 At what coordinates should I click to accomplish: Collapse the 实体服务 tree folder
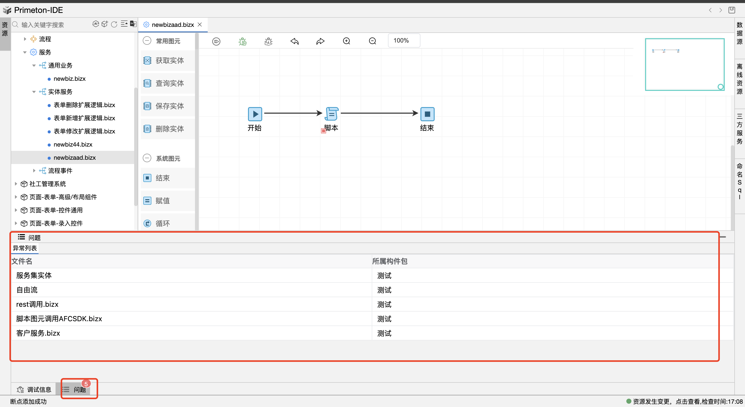point(34,92)
